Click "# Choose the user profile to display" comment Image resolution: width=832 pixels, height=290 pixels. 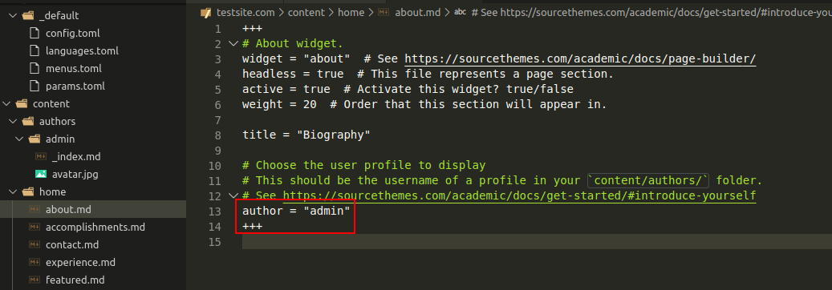(364, 165)
